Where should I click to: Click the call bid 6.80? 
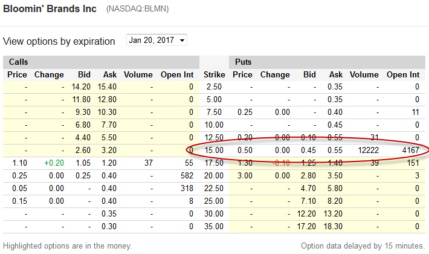83,125
